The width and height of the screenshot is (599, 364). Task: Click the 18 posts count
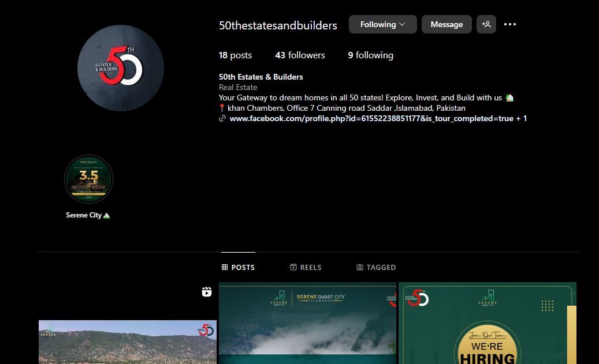pos(235,55)
